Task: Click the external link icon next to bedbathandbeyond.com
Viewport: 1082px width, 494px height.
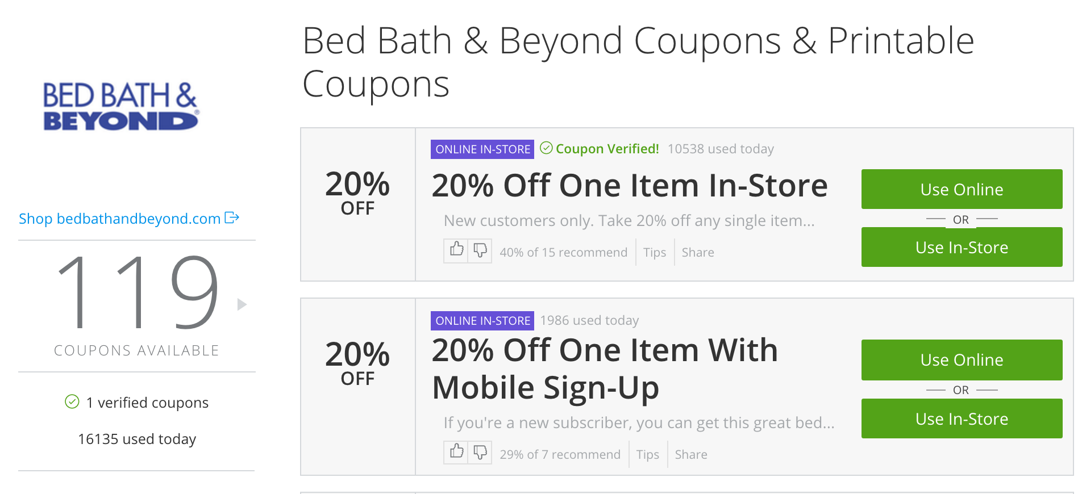Action: [231, 217]
